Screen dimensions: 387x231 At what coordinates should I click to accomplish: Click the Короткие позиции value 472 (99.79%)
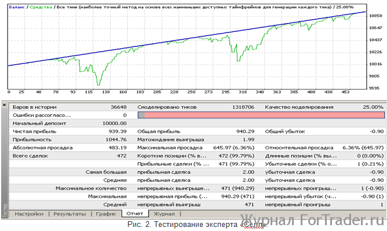pos(236,156)
